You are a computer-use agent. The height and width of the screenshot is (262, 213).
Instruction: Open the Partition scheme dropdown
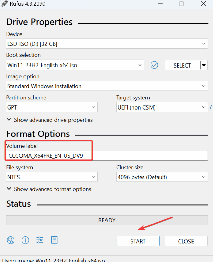tap(52, 107)
